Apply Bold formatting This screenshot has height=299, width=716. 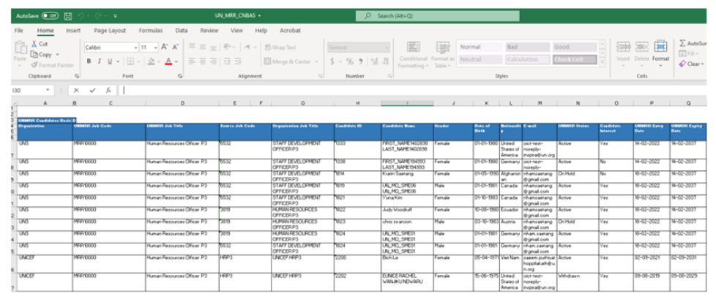click(x=89, y=61)
